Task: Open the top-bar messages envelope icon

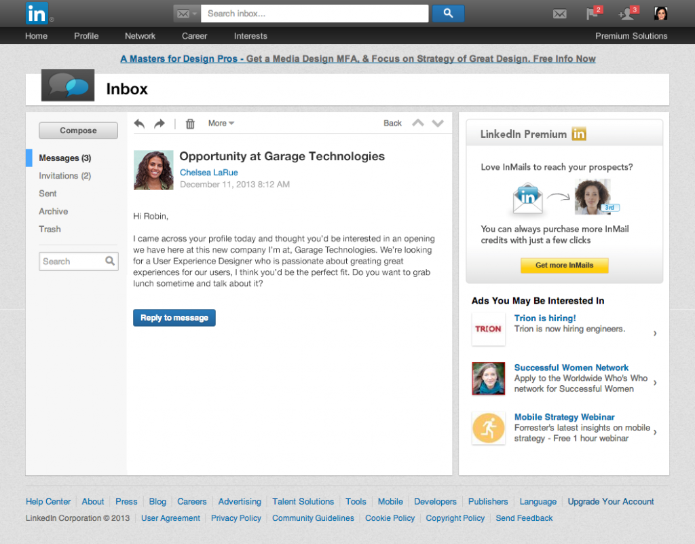Action: 559,14
